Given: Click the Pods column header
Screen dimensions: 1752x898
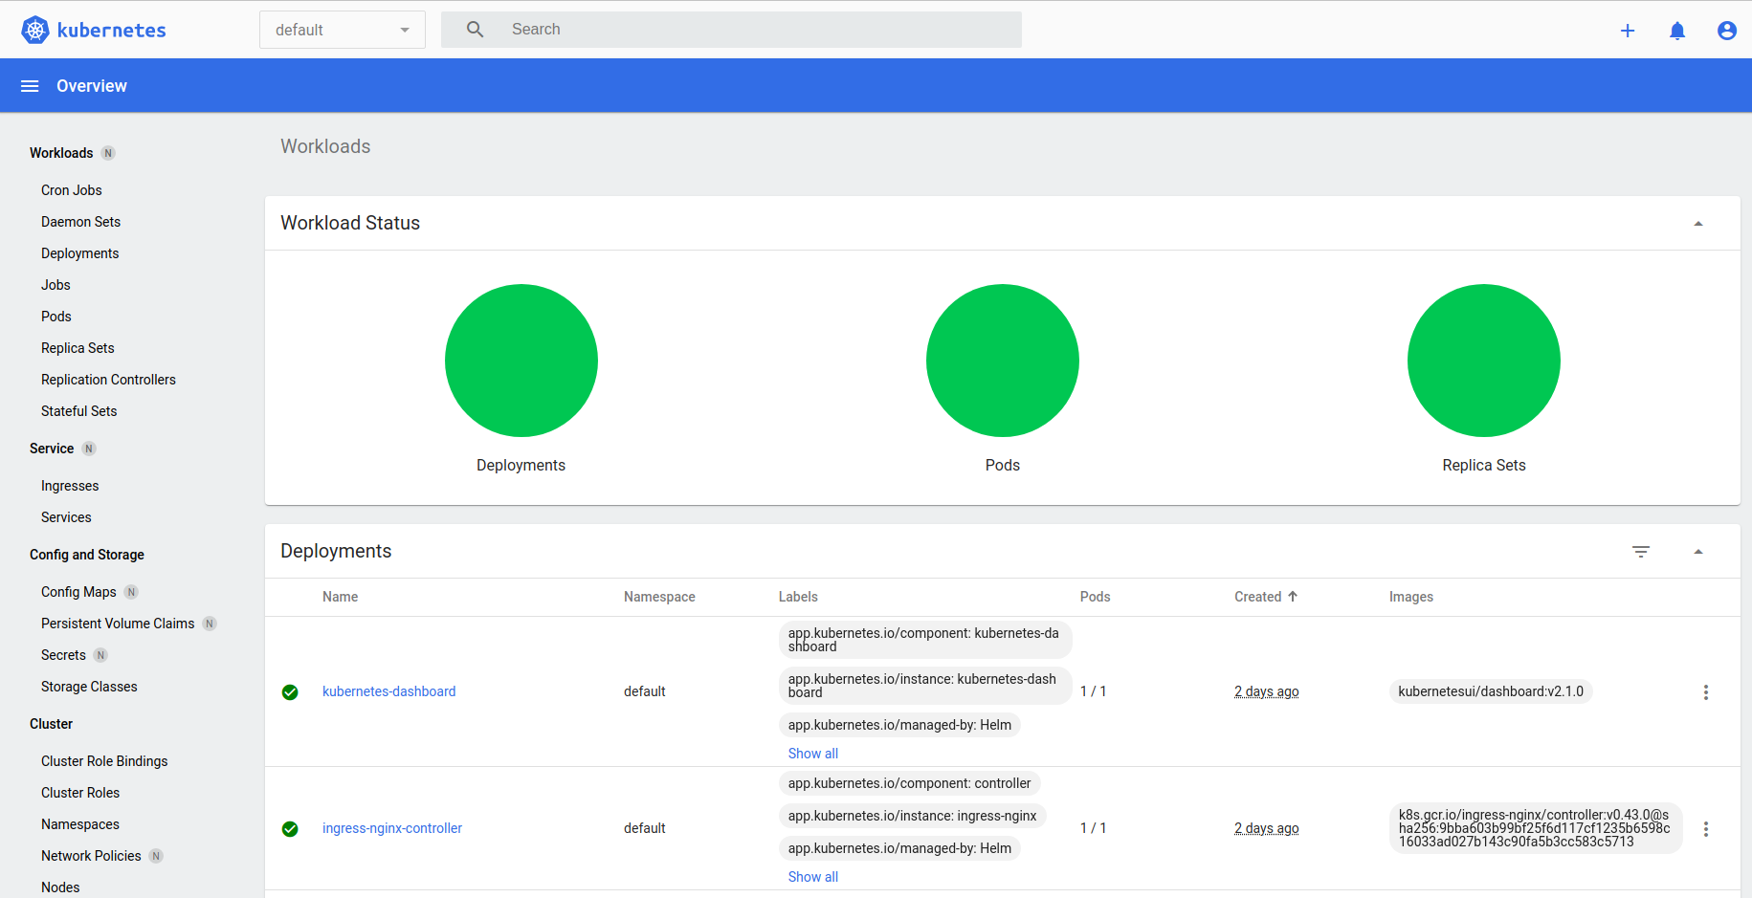Looking at the screenshot, I should click(1095, 597).
